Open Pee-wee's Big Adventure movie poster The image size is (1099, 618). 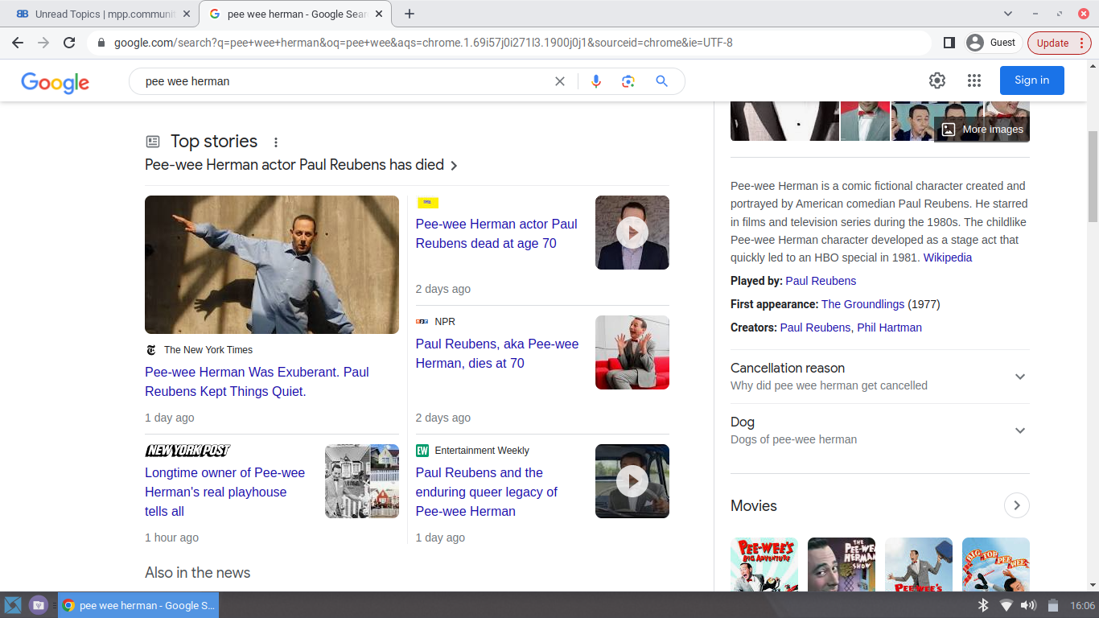click(764, 564)
